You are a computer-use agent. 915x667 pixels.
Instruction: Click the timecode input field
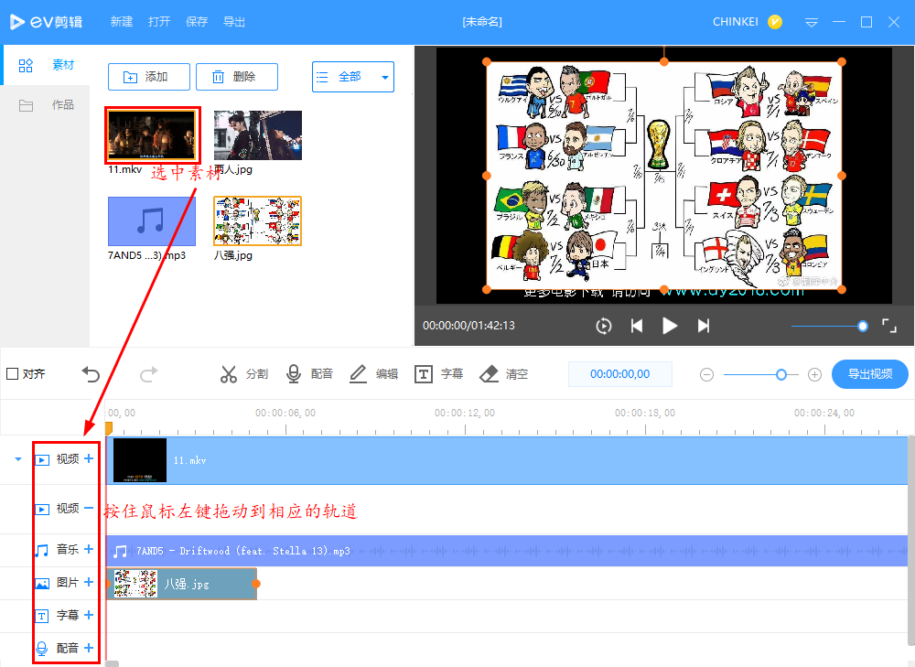pos(619,374)
